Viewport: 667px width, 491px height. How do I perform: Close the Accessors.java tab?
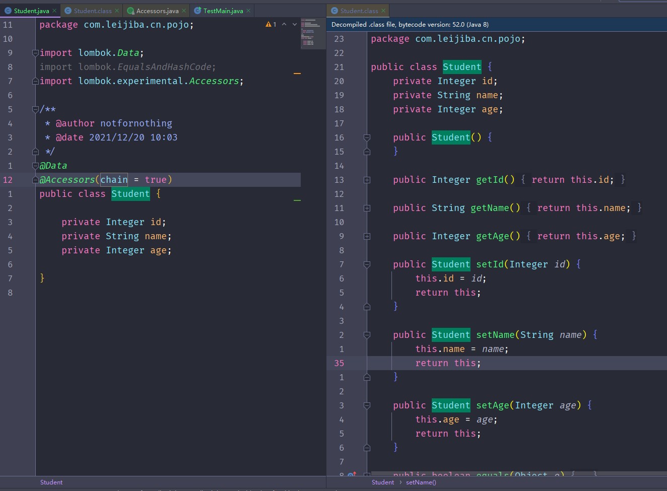coord(184,11)
